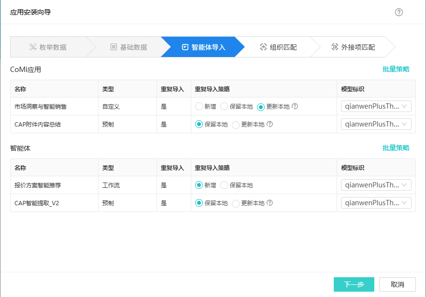
Task: Open the help icon in wizard header
Action: (x=399, y=12)
